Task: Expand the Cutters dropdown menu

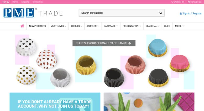Action: (93, 26)
